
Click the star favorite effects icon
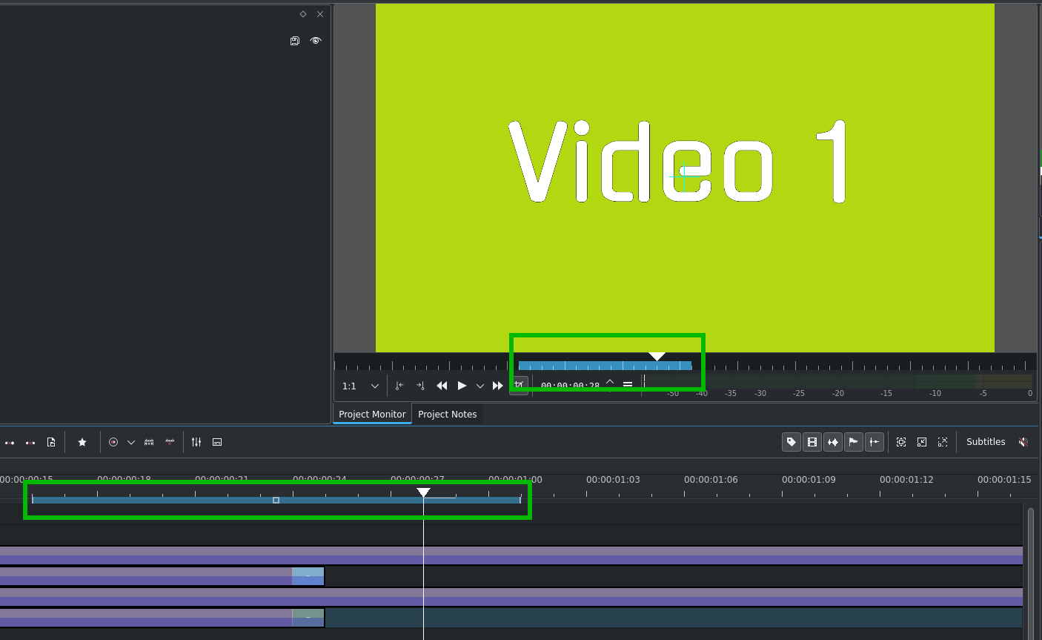click(82, 442)
